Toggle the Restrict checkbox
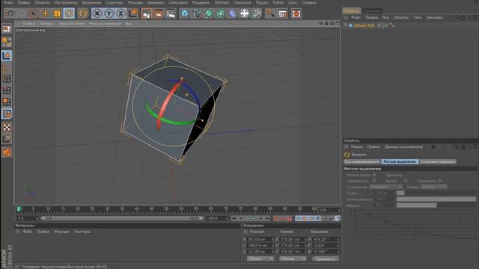This screenshot has width=479, height=269. (x=440, y=181)
